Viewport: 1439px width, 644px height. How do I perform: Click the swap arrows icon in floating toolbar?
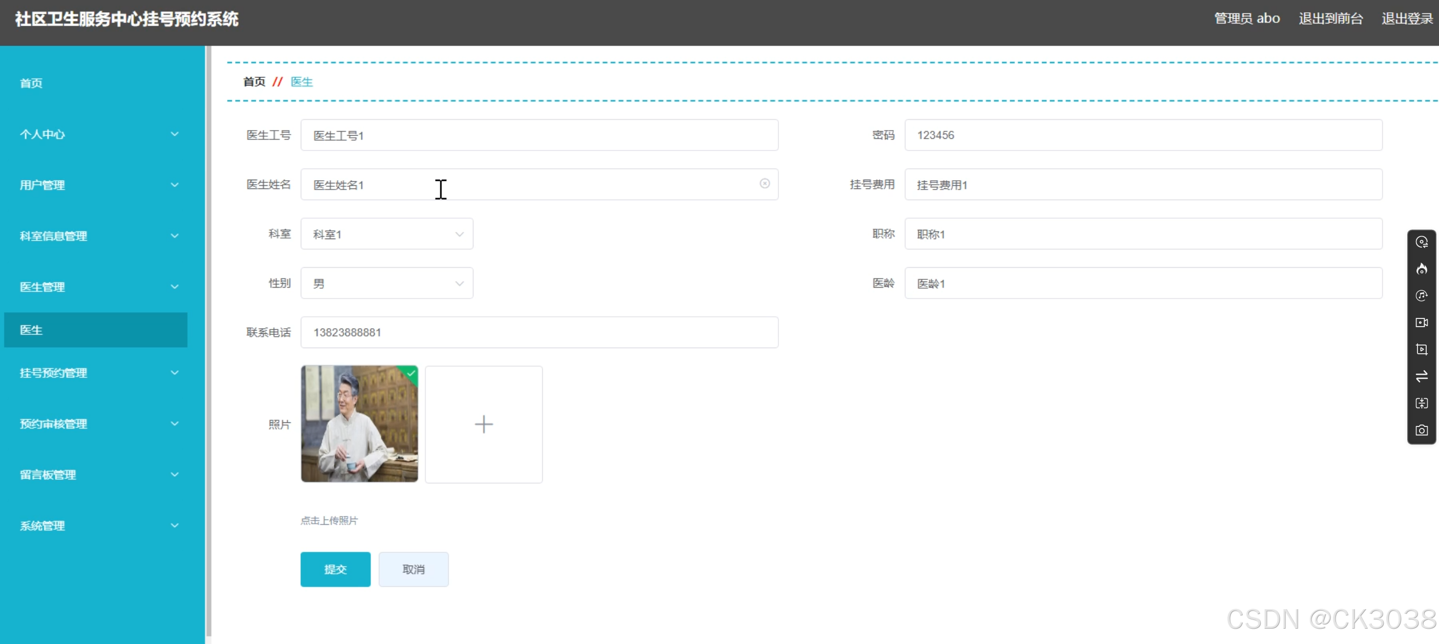tap(1421, 376)
